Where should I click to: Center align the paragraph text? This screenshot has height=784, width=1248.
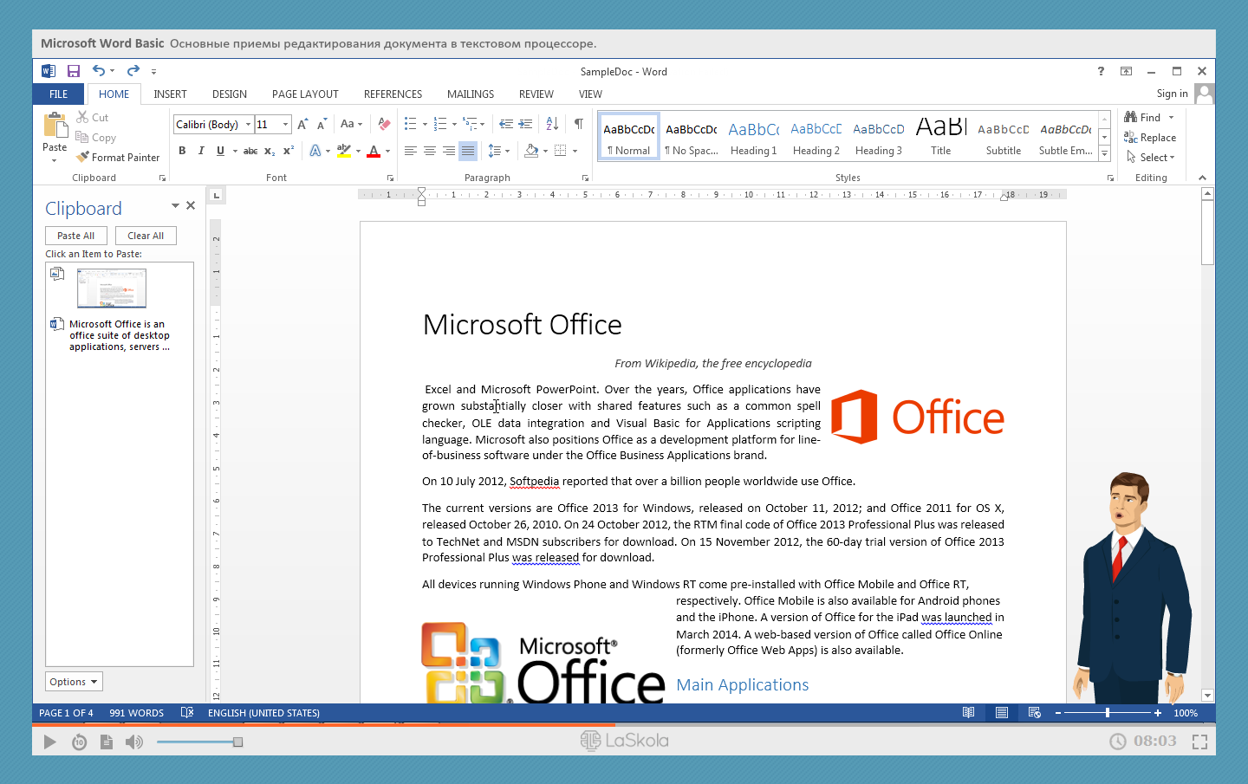pyautogui.click(x=430, y=151)
